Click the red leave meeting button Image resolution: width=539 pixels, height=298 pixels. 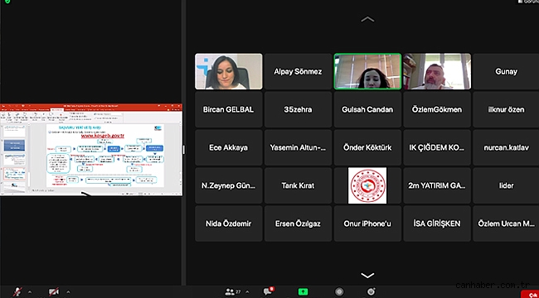point(531,294)
